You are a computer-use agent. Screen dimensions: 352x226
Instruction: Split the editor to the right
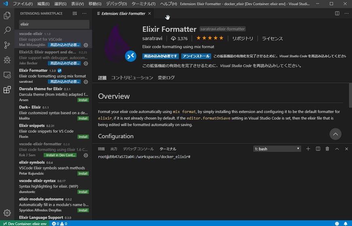pyautogui.click(x=337, y=13)
